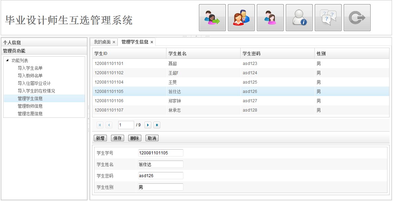Image resolution: width=393 pixels, height=201 pixels.
Task: Click the student-transfer icon with green arrow
Action: coord(212,18)
